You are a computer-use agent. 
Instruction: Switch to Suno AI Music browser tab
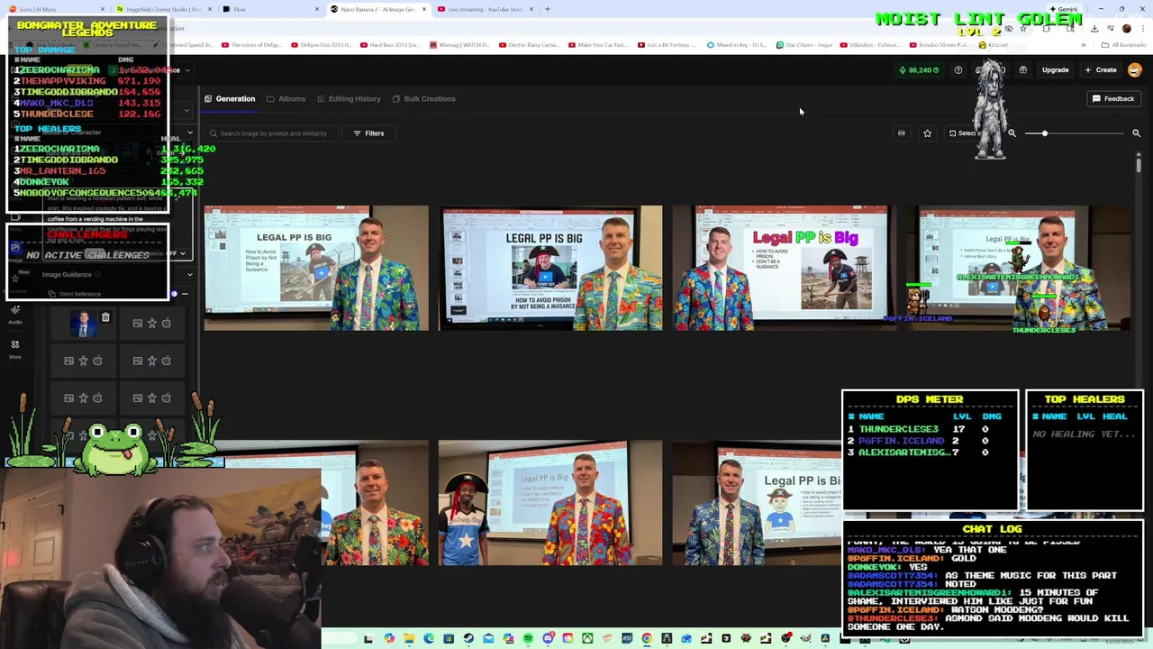tap(58, 9)
